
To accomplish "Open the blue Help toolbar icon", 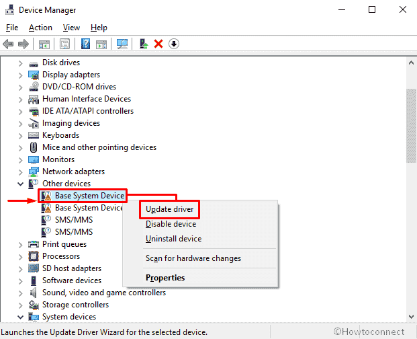I will pos(85,44).
